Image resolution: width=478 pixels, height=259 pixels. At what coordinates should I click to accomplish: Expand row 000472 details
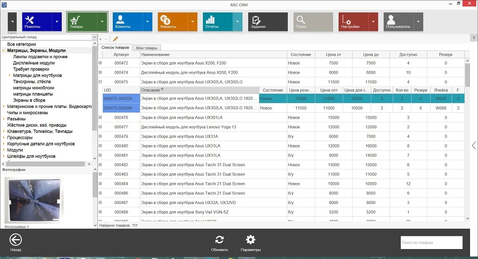[x=100, y=63]
